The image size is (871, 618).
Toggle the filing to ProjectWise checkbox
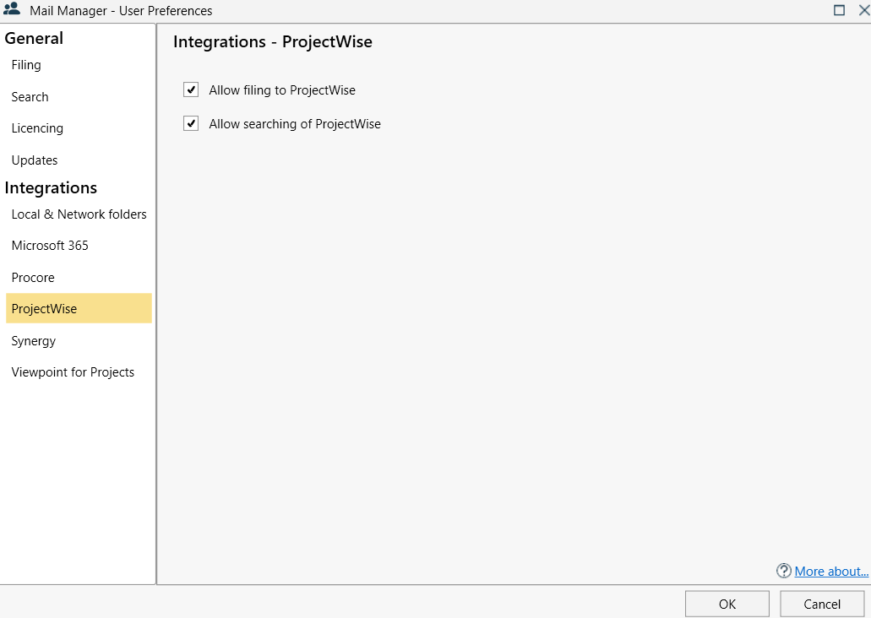point(191,89)
